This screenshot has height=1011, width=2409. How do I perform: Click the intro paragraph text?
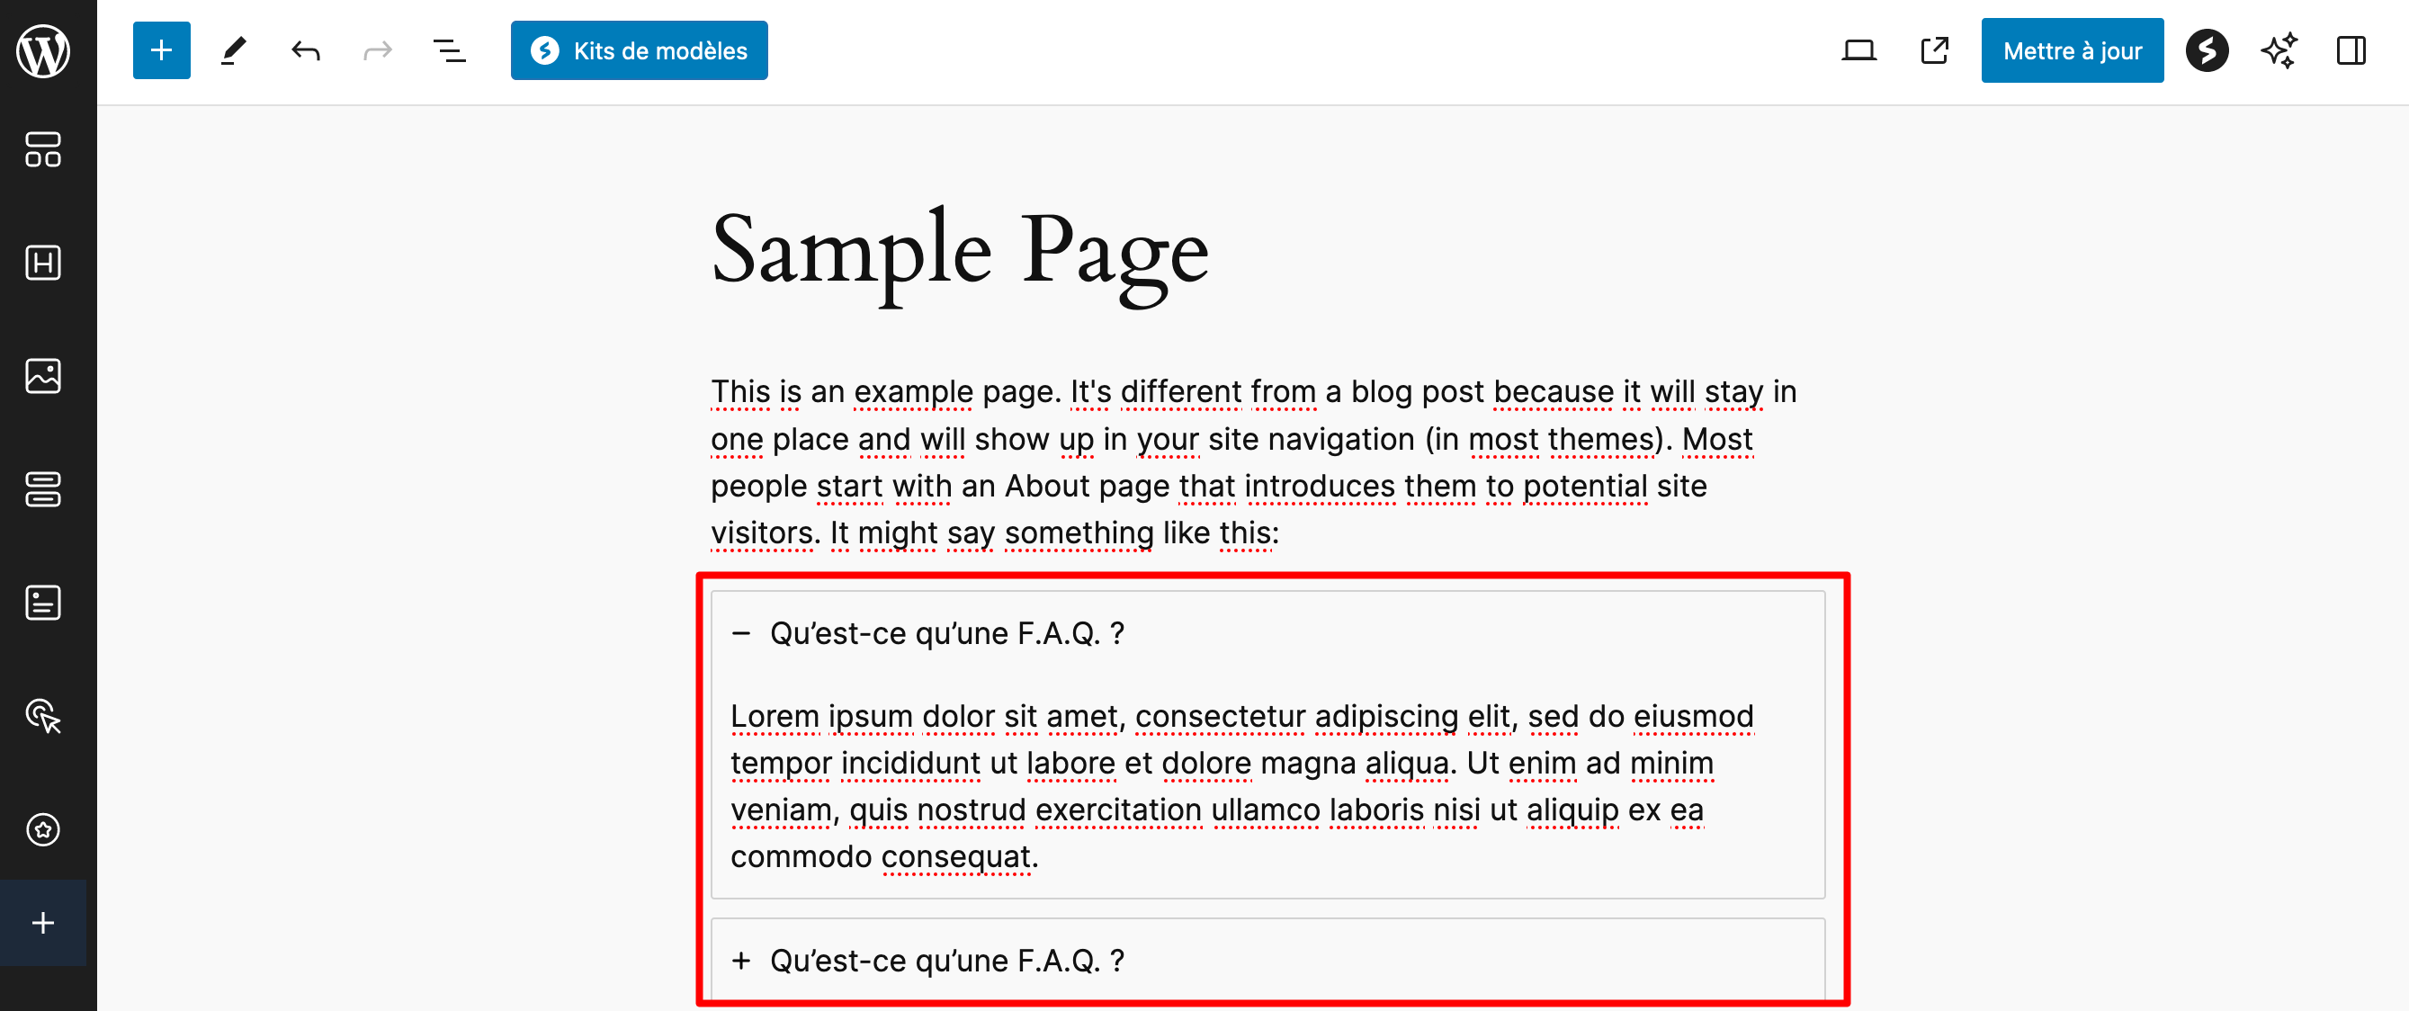1253,462
